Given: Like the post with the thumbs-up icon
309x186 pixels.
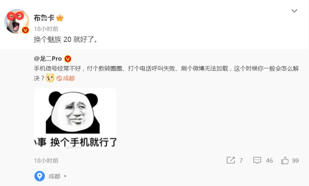Looking at the screenshot, I should [x=285, y=160].
